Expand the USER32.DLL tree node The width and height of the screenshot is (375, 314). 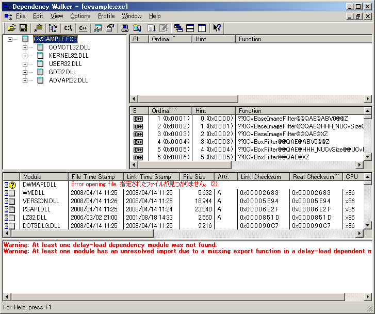[x=25, y=64]
